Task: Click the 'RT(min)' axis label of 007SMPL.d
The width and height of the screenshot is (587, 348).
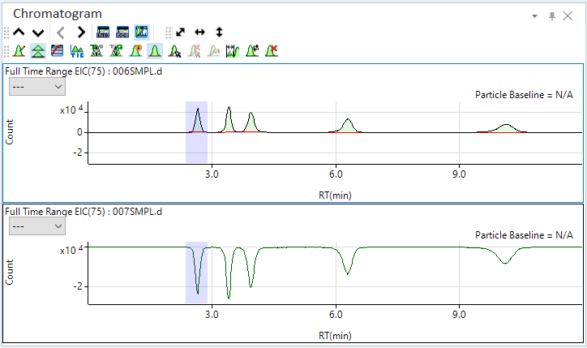Action: (x=335, y=335)
